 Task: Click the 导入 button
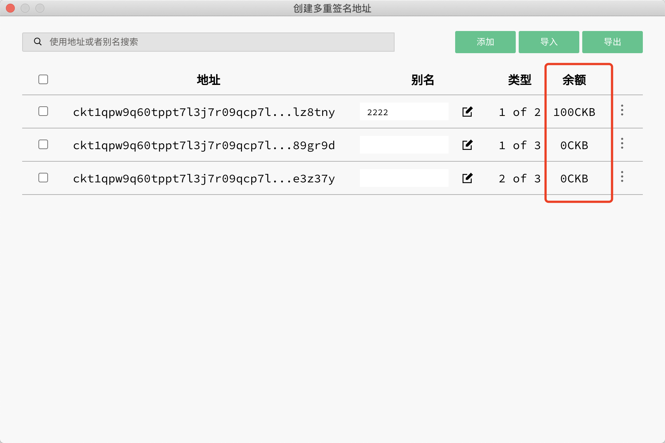pyautogui.click(x=549, y=42)
